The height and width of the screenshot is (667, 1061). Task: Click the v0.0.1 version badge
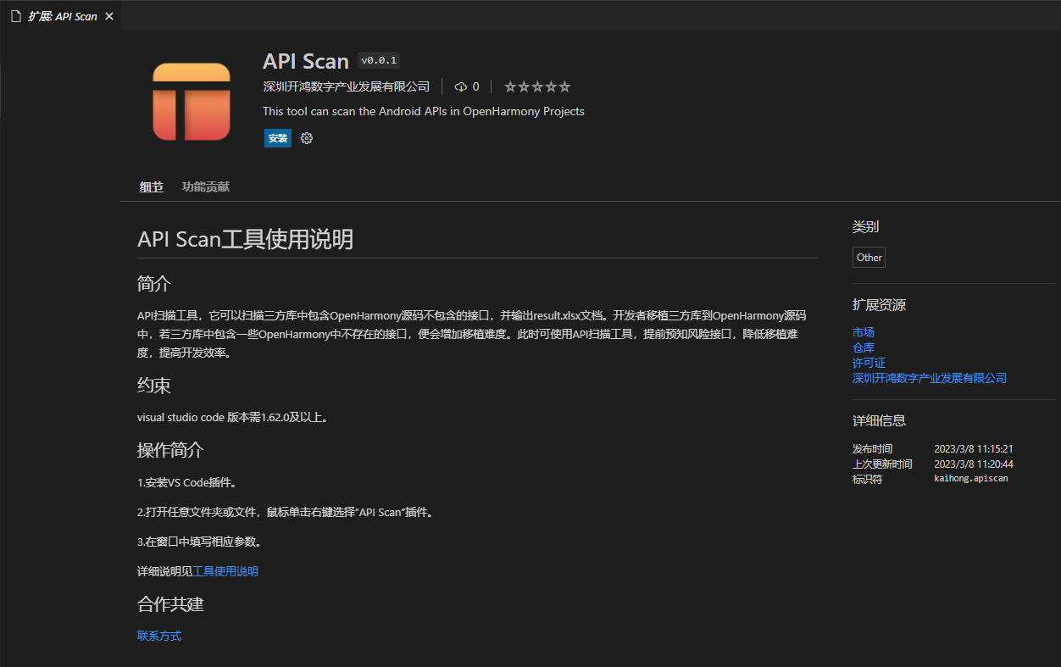(379, 60)
